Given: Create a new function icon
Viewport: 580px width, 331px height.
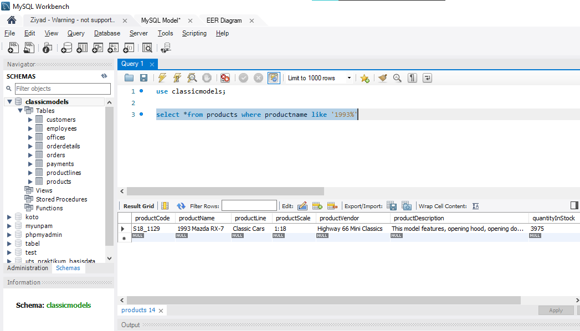Looking at the screenshot, I should [129, 48].
